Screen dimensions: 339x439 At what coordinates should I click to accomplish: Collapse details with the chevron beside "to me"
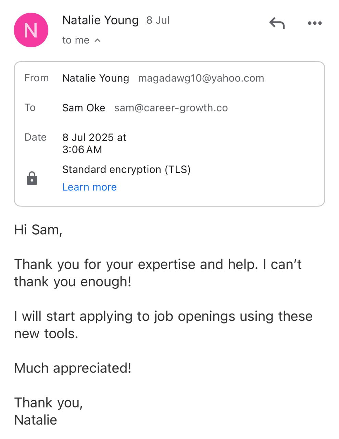pyautogui.click(x=98, y=40)
